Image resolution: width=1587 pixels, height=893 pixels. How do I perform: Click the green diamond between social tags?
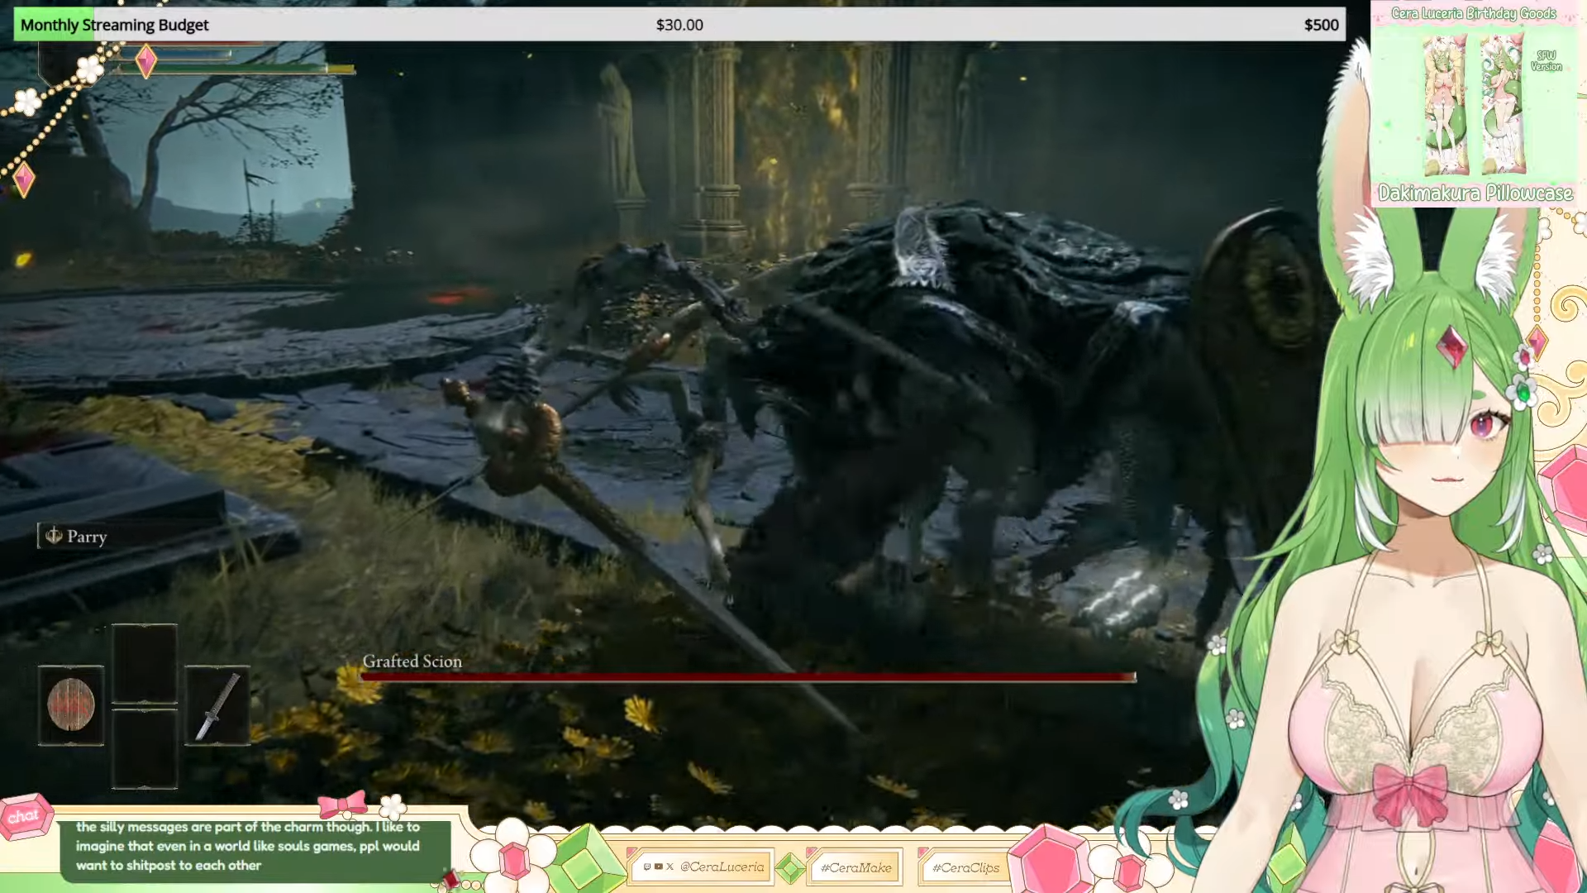pos(791,868)
